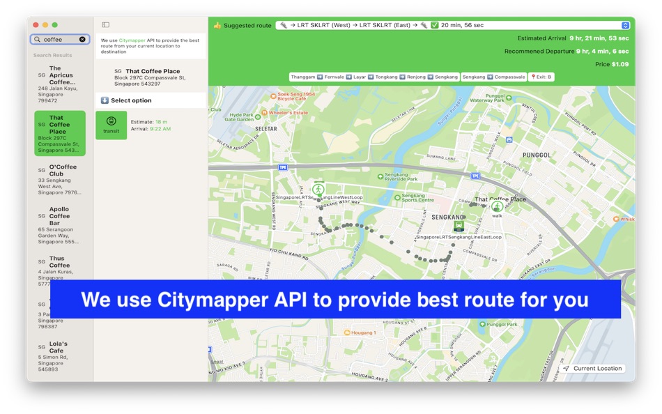The image size is (662, 414).
Task: Click the Hougang 1 map marker
Action: pos(347,332)
